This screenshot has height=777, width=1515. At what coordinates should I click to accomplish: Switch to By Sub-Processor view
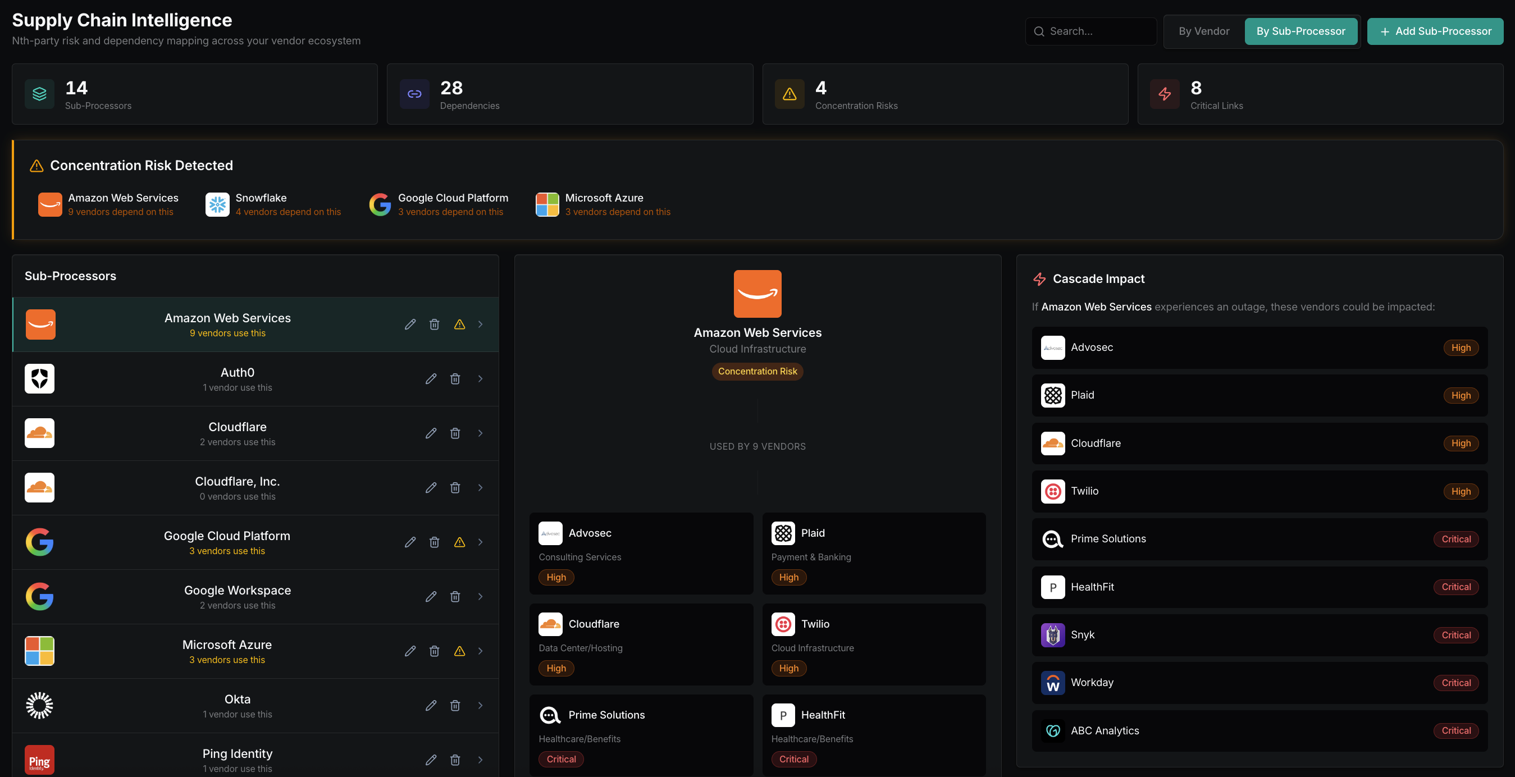[x=1301, y=31]
